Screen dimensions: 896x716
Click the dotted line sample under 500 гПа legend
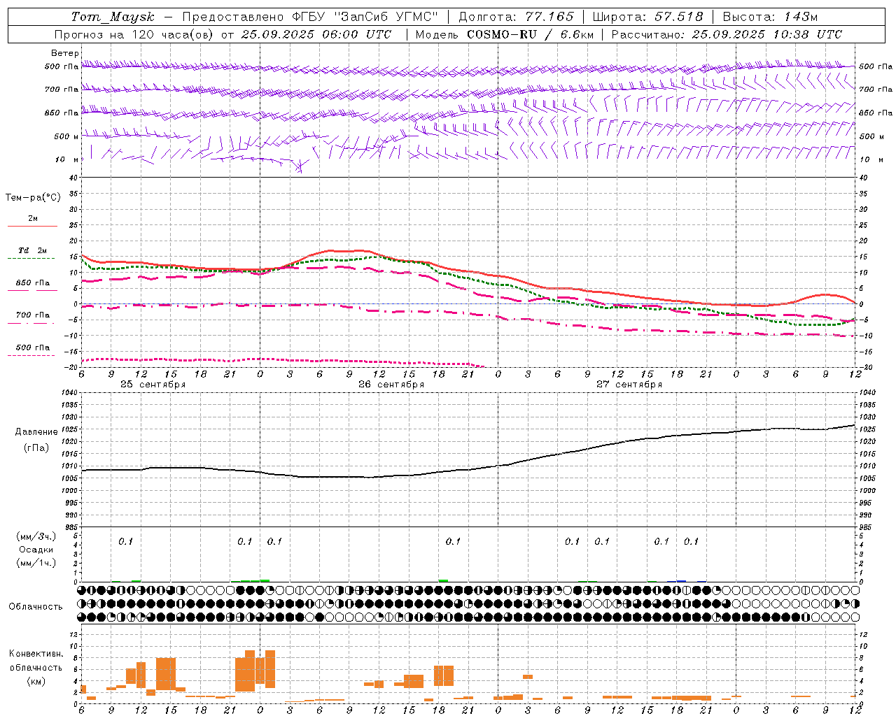[31, 355]
